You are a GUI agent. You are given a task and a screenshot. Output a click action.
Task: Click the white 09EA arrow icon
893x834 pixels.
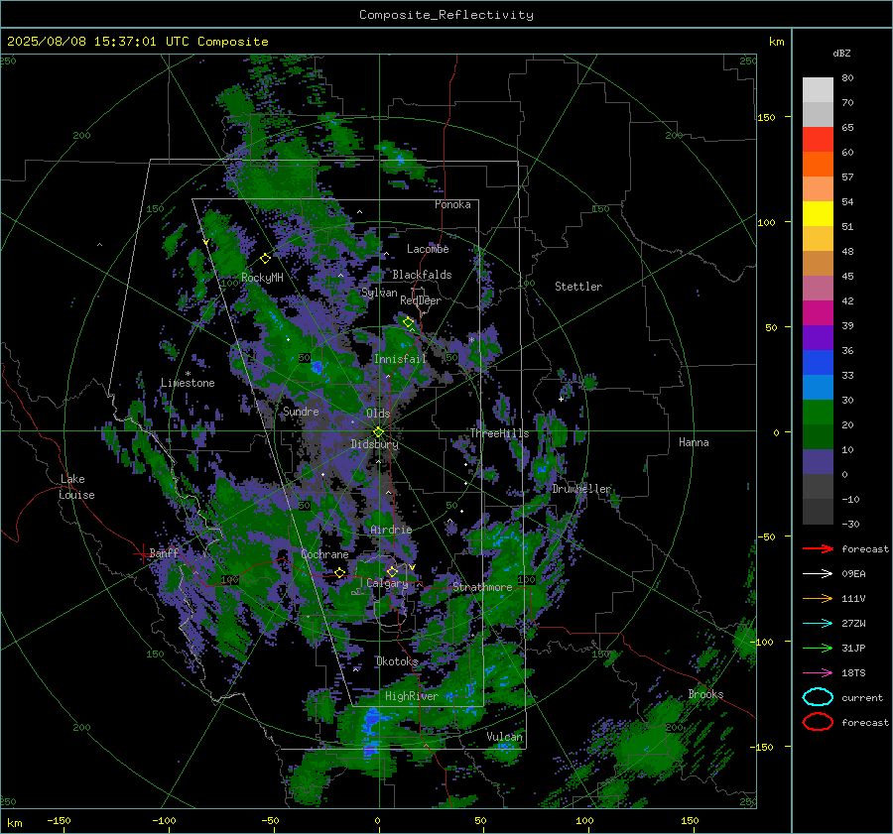(818, 574)
